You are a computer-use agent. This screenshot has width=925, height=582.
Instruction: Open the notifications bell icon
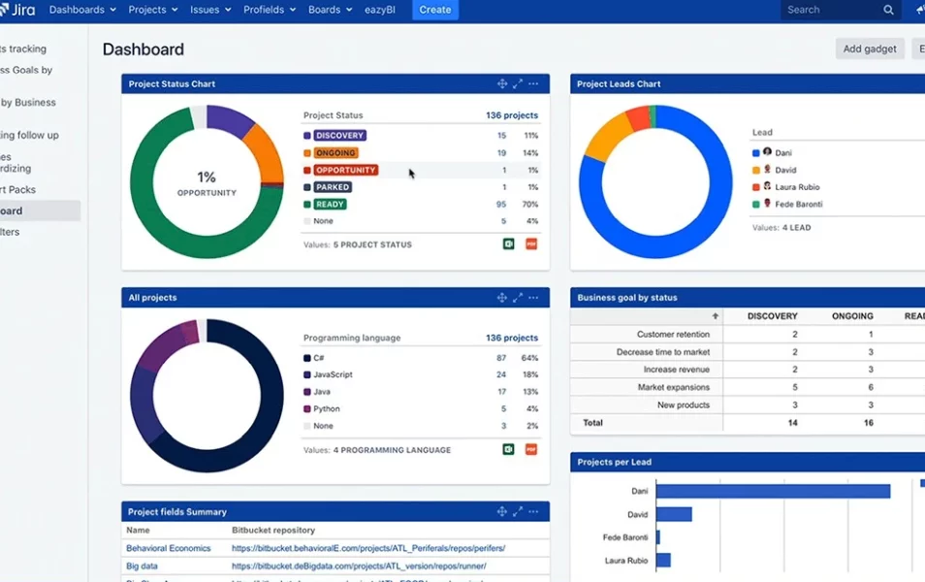[x=919, y=9]
